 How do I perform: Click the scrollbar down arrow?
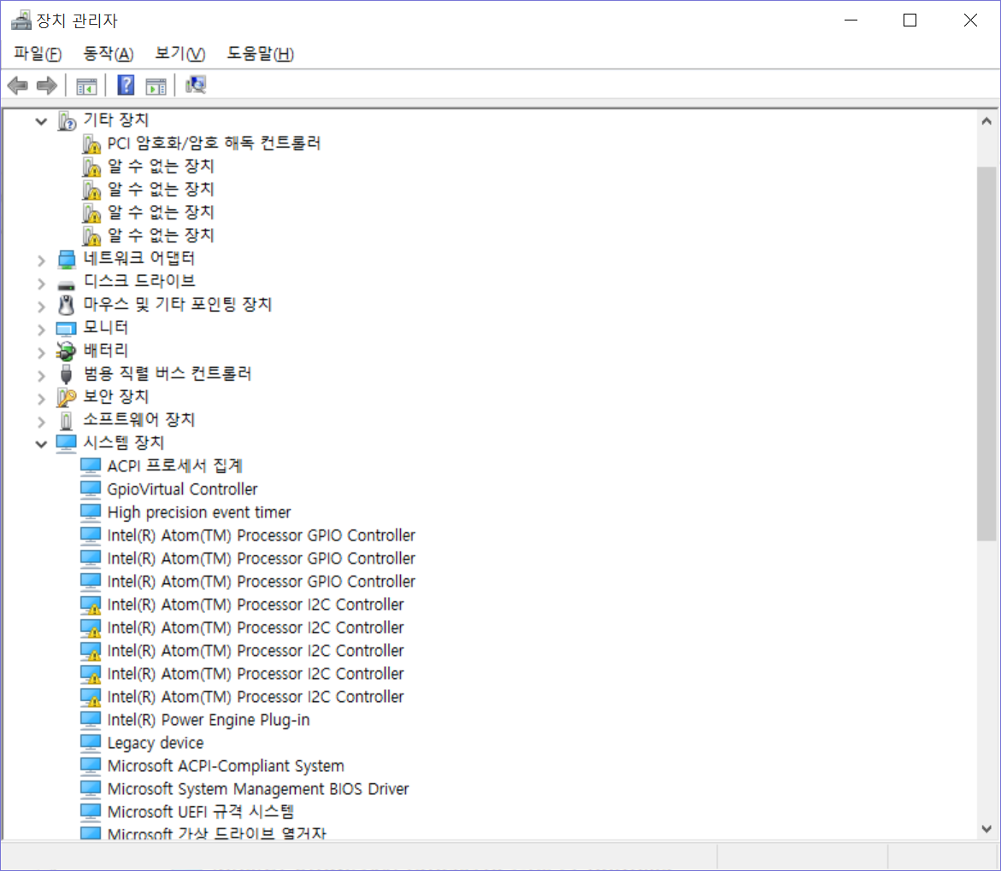click(986, 828)
